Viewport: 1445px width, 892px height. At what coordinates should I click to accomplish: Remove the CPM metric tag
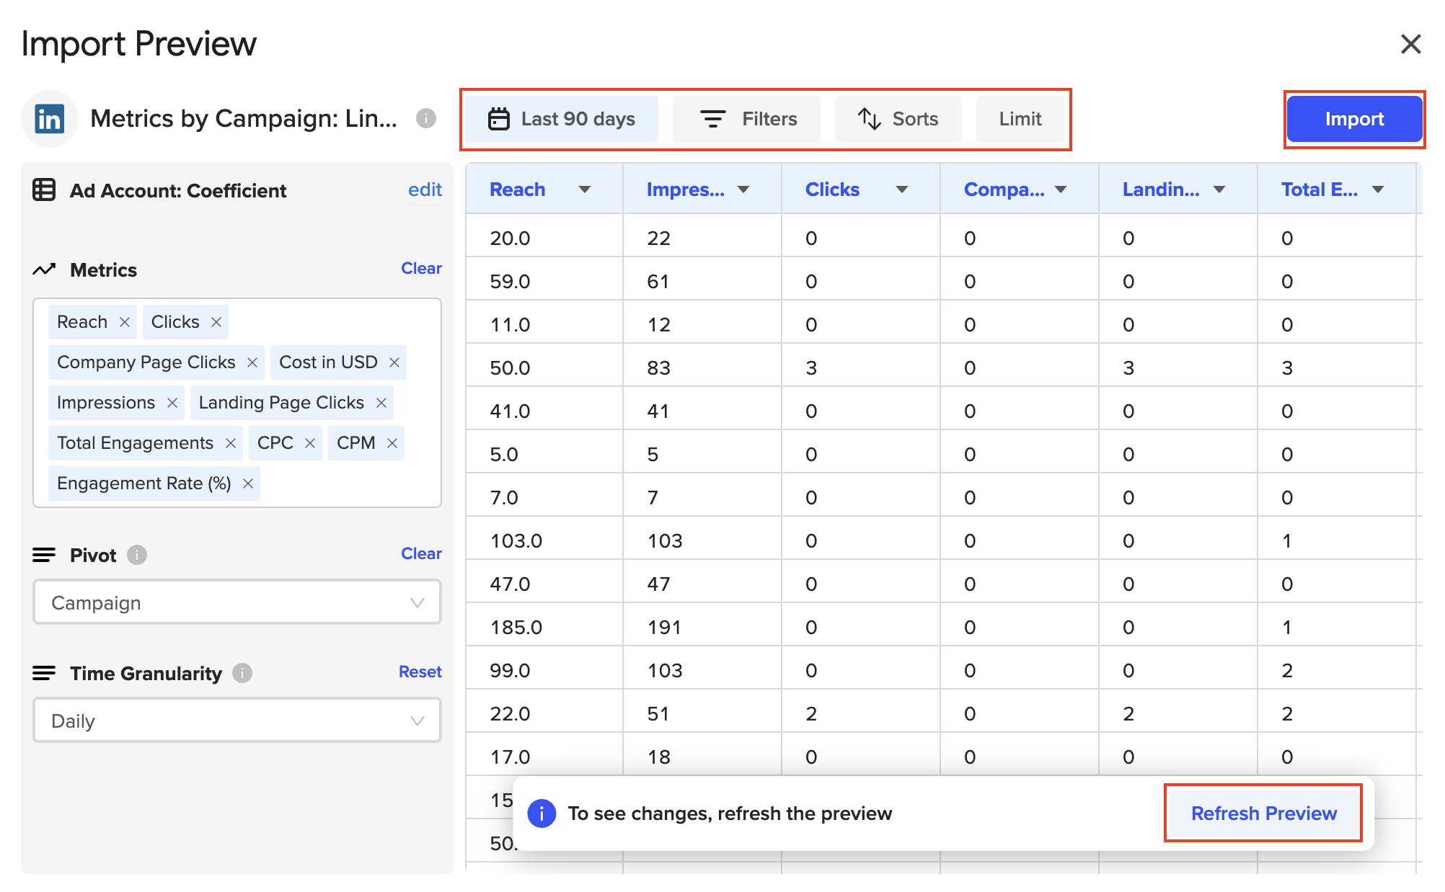pos(392,443)
